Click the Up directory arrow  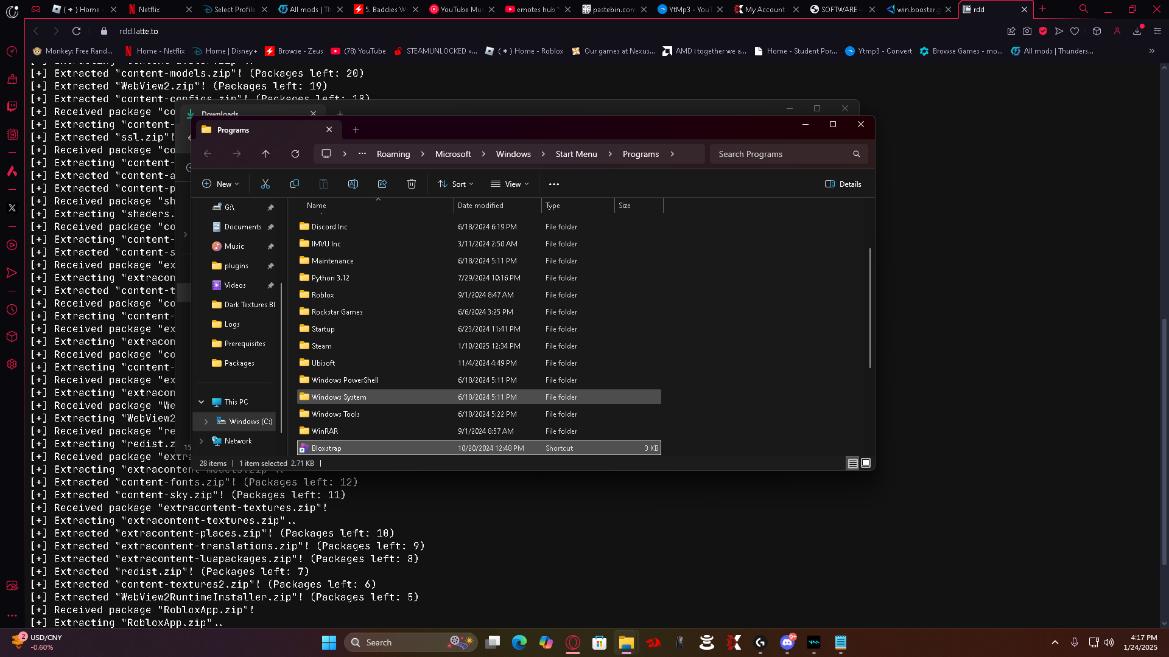click(x=266, y=154)
